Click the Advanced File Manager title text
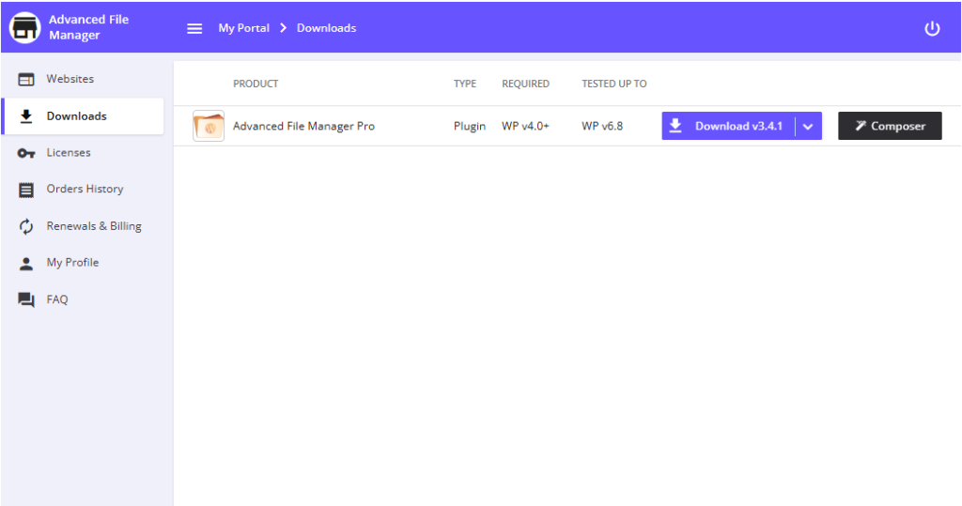The height and width of the screenshot is (506, 962). [x=89, y=27]
